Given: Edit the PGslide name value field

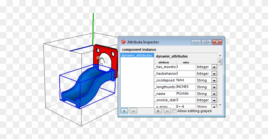Looking at the screenshot, I should click(186, 93).
